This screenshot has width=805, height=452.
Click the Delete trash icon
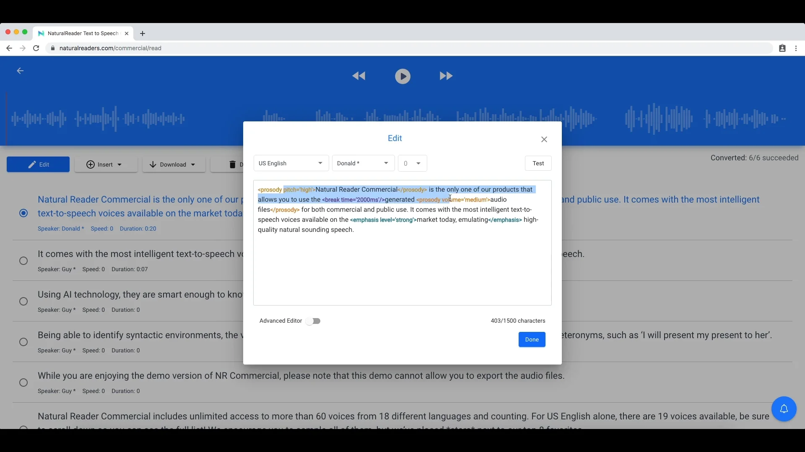point(232,164)
